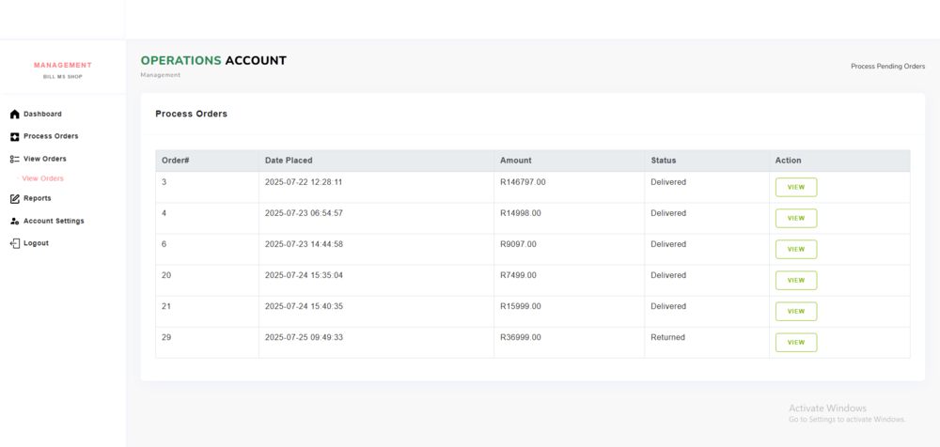The image size is (940, 447).
Task: Click the Process Pending Orders breadcrumb
Action: [x=887, y=67]
